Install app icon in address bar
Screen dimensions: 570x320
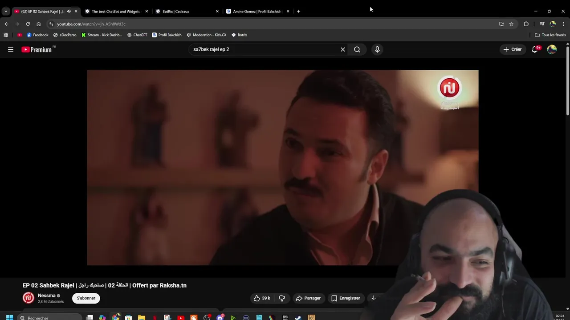click(501, 24)
